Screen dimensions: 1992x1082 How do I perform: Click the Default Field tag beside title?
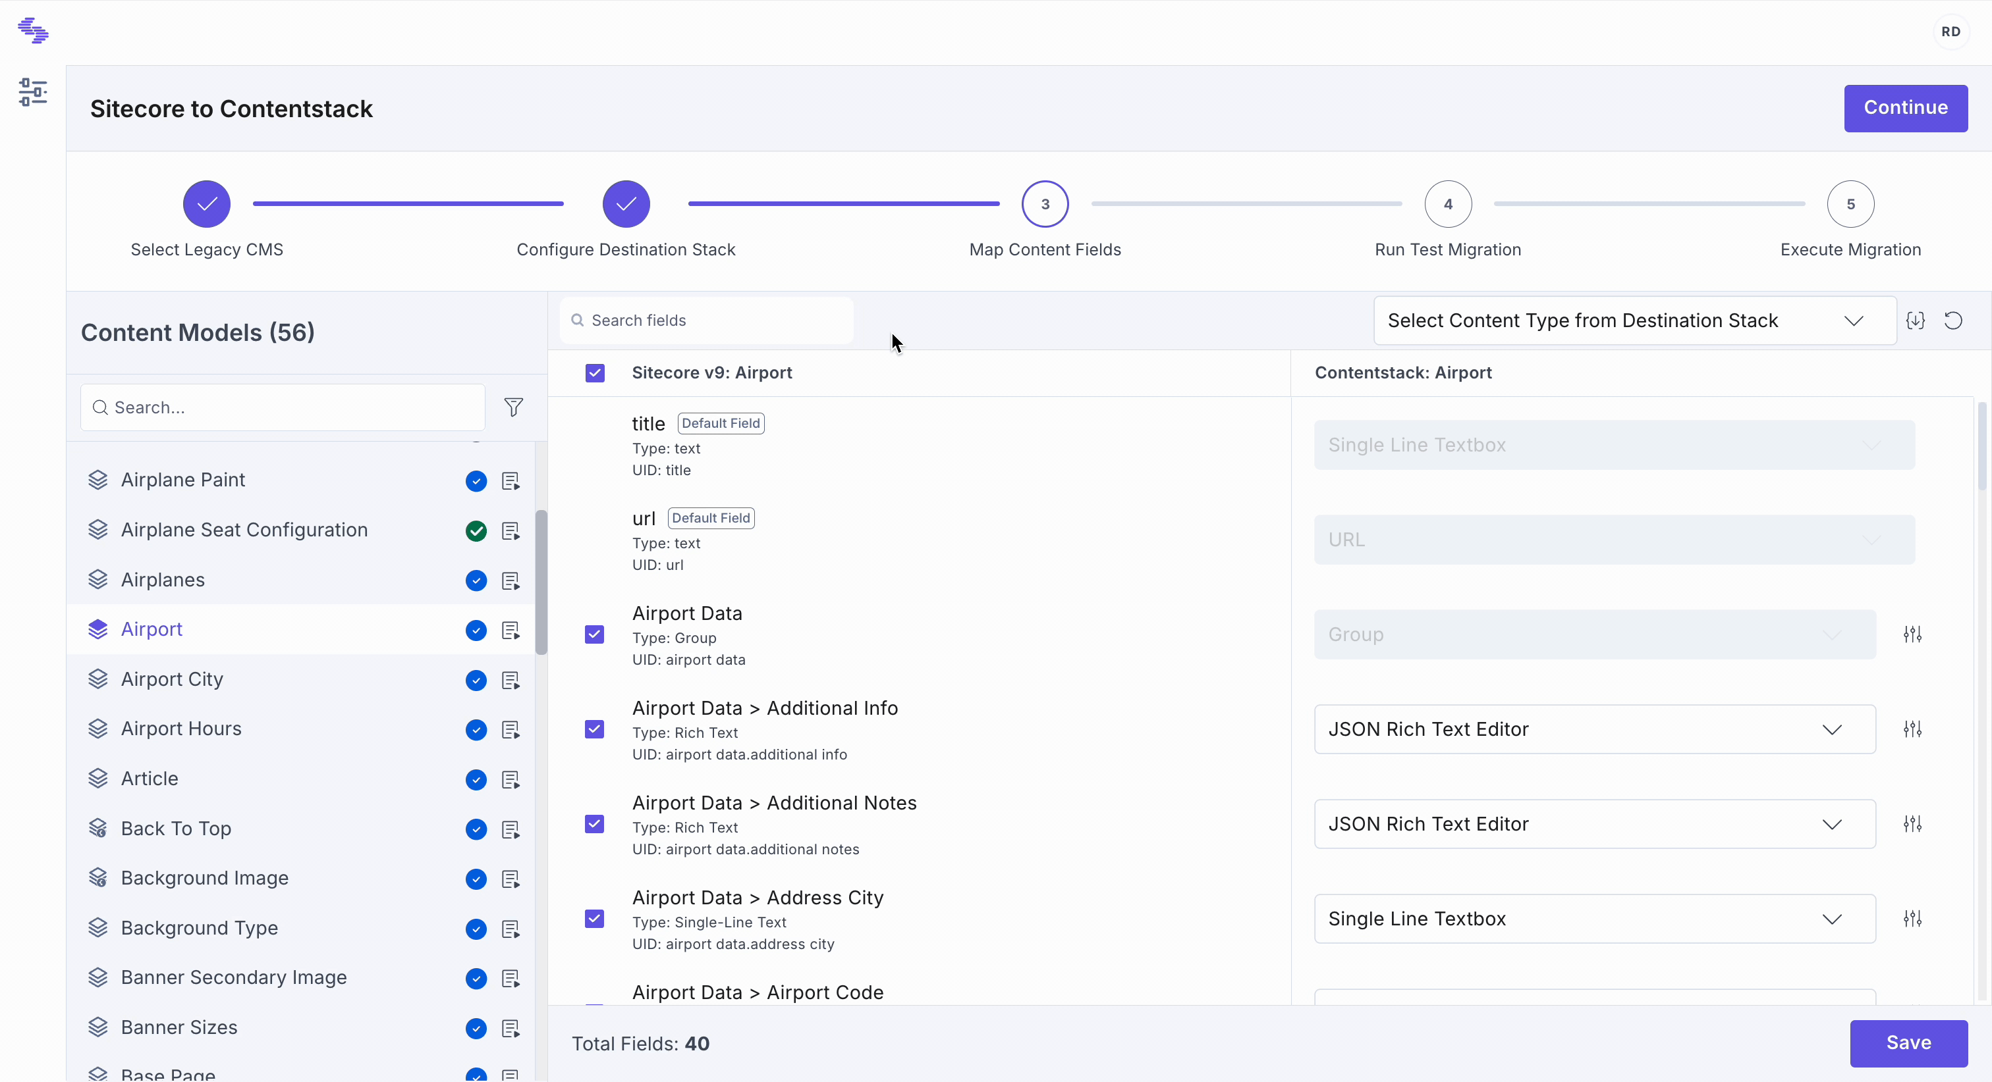[721, 424]
